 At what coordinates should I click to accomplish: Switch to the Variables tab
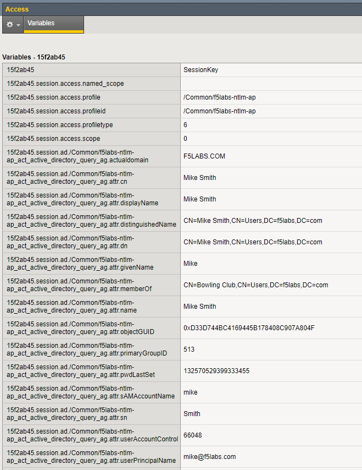pos(54,24)
